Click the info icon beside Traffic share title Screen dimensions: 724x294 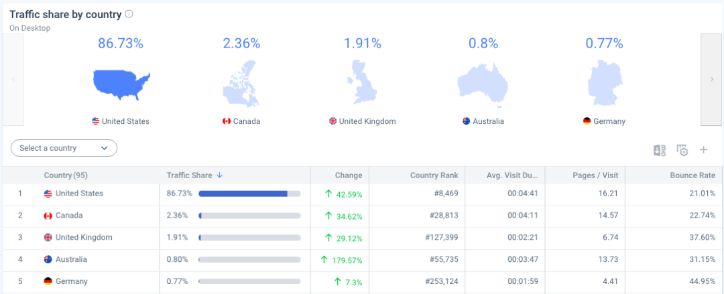click(x=129, y=14)
